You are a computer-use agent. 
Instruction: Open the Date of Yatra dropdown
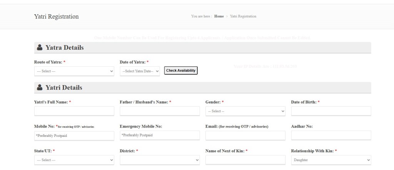pyautogui.click(x=140, y=71)
